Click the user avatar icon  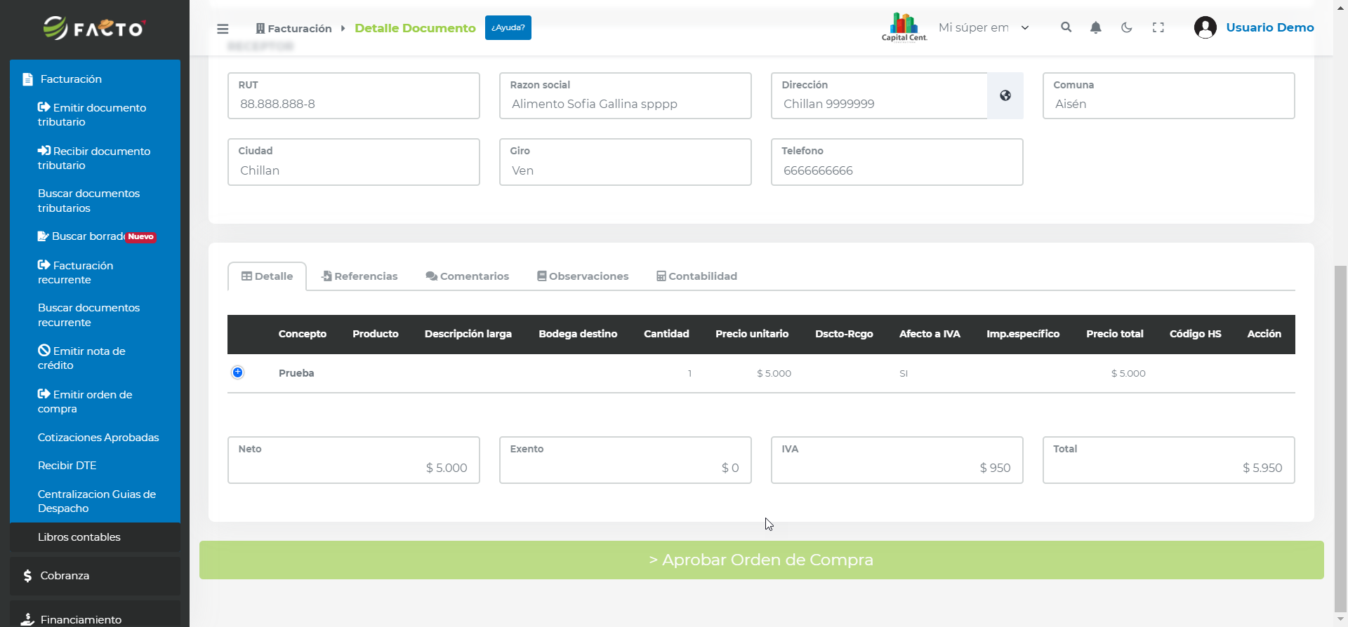1205,27
